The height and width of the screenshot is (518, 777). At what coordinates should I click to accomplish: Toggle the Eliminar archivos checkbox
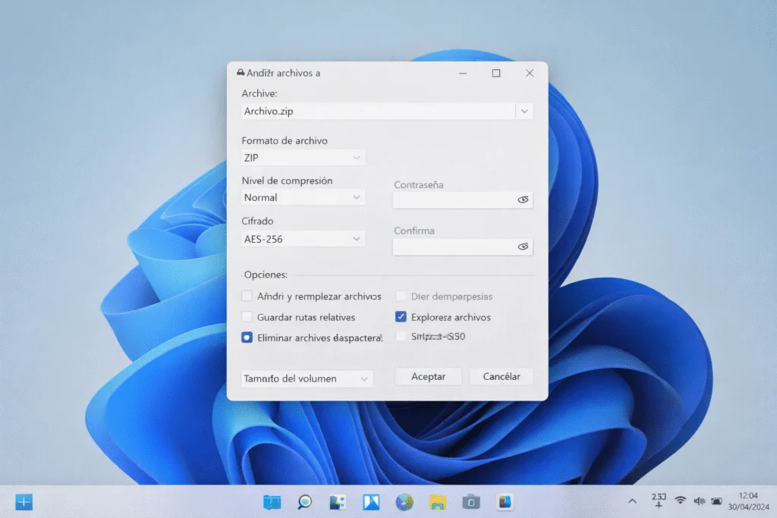click(247, 337)
